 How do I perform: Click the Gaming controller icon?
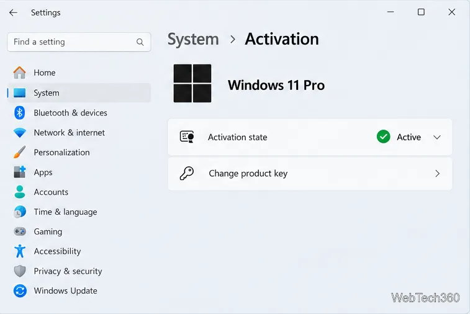(20, 231)
